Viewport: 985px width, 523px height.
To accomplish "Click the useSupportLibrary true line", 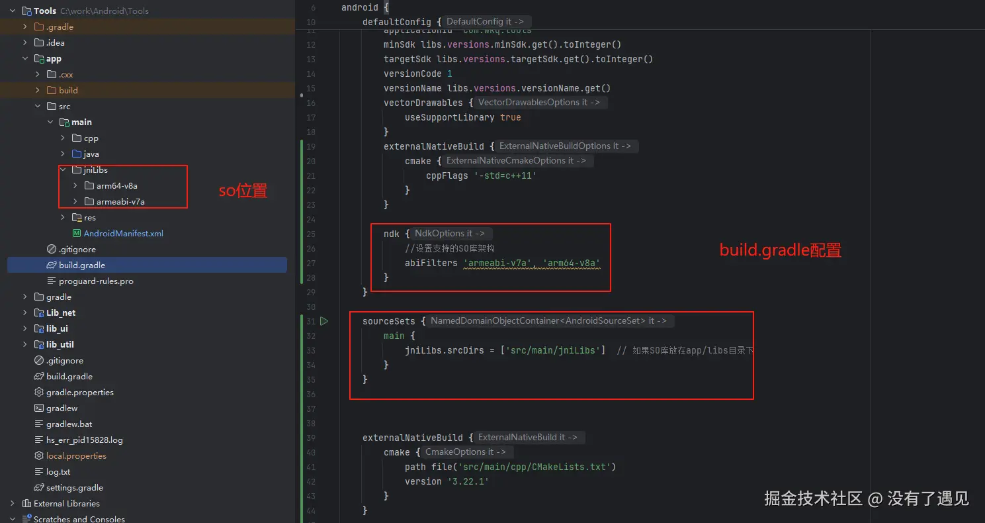I will [x=462, y=117].
